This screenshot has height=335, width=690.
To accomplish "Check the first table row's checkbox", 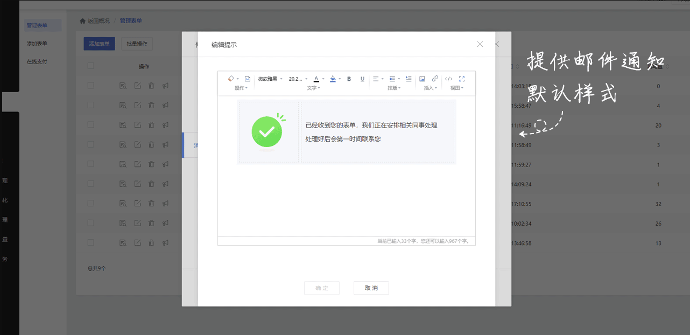I will pos(90,86).
